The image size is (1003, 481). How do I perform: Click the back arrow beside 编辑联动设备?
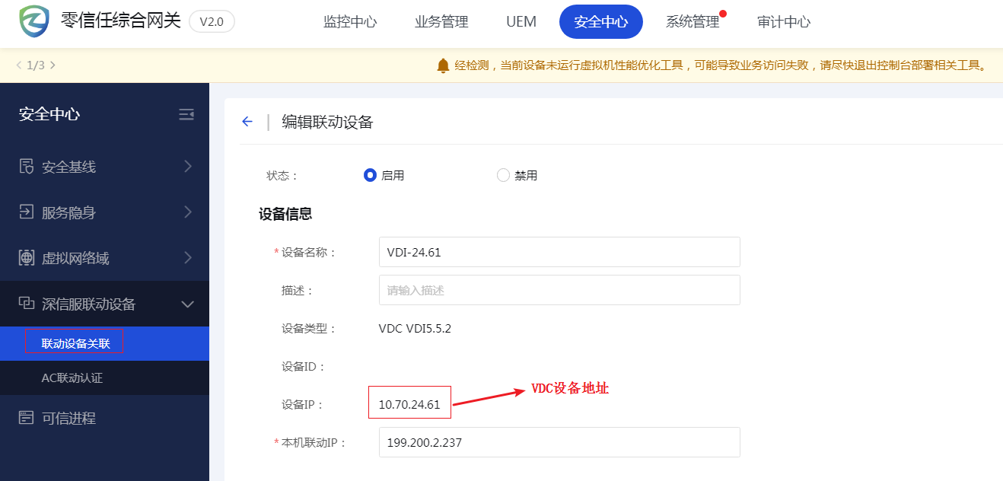(x=247, y=122)
